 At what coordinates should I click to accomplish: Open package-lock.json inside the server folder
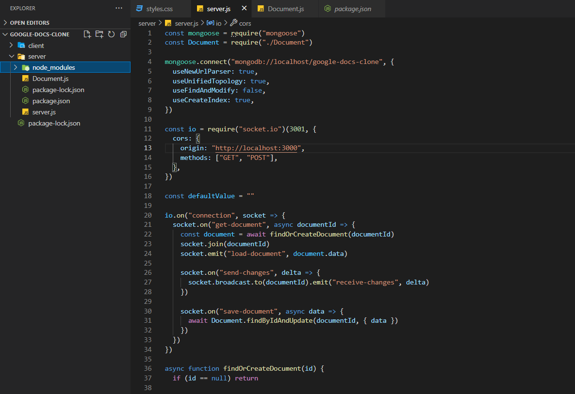click(x=58, y=90)
